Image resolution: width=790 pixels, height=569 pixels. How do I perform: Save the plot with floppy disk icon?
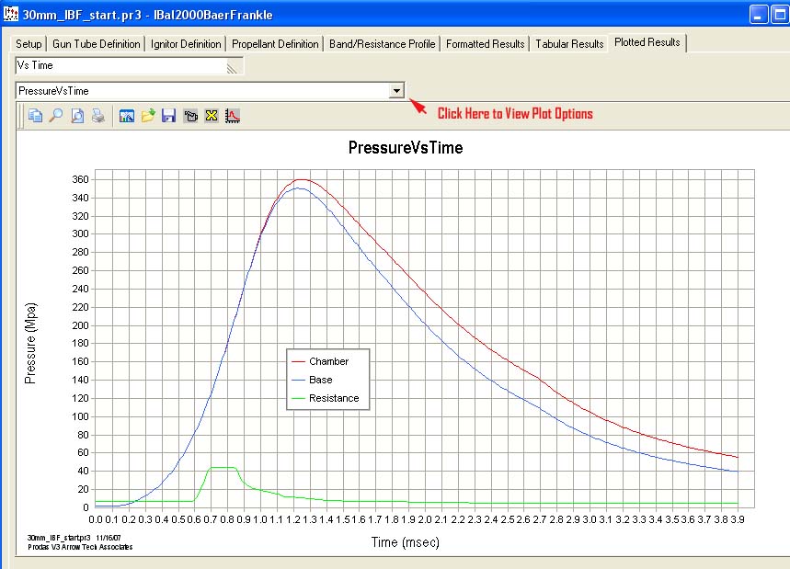(x=168, y=116)
